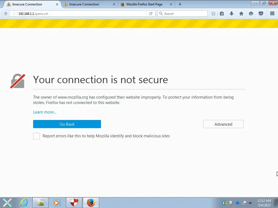The image size is (278, 208).
Task: Enable Report errors to Mozilla checkbox
Action: pos(37,136)
